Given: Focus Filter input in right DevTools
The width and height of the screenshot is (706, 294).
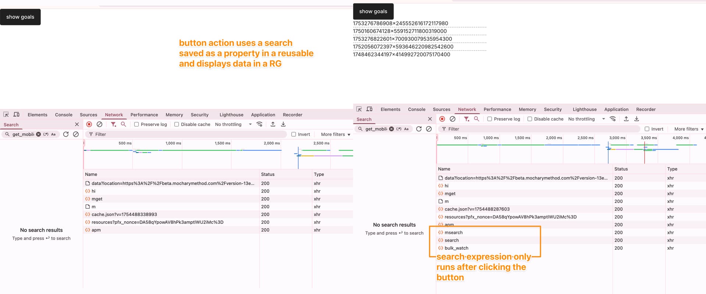Looking at the screenshot, I should [539, 129].
